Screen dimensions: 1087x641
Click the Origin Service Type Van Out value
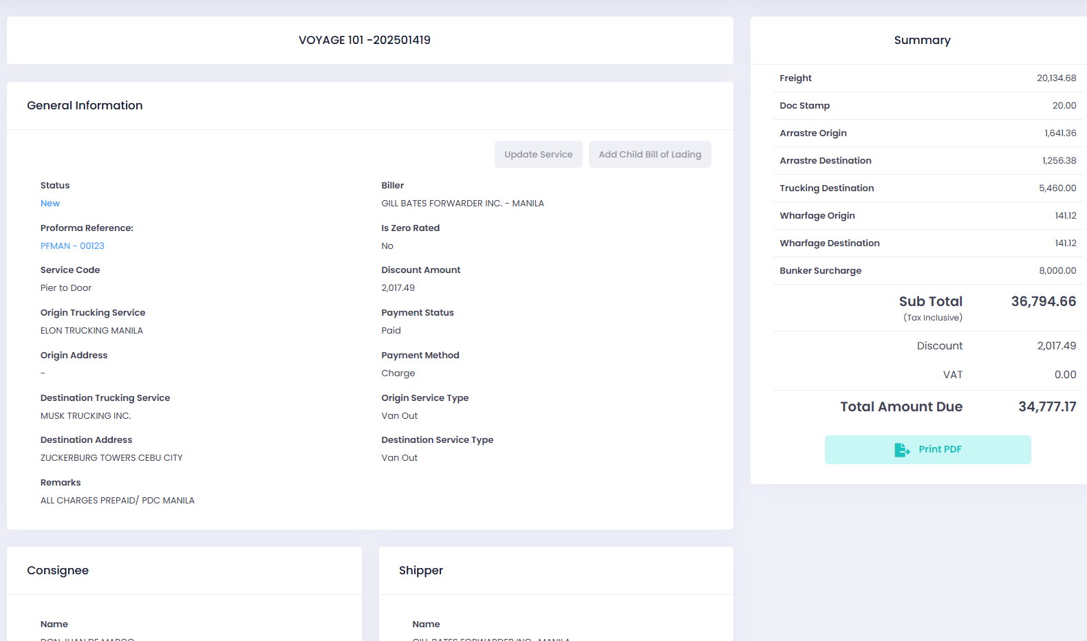400,416
